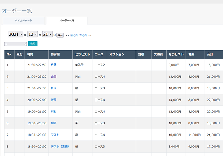
Task: Click therapist fee 14,000円 in row 4
Action: [x=175, y=100]
